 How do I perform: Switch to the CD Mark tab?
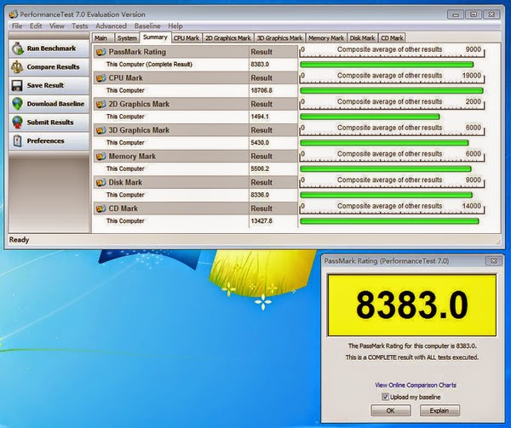click(392, 38)
